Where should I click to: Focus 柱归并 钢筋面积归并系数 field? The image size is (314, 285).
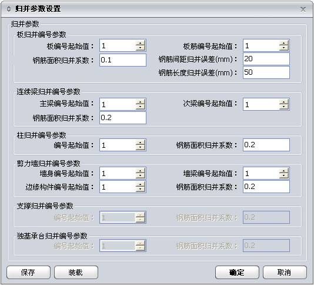[266, 145]
